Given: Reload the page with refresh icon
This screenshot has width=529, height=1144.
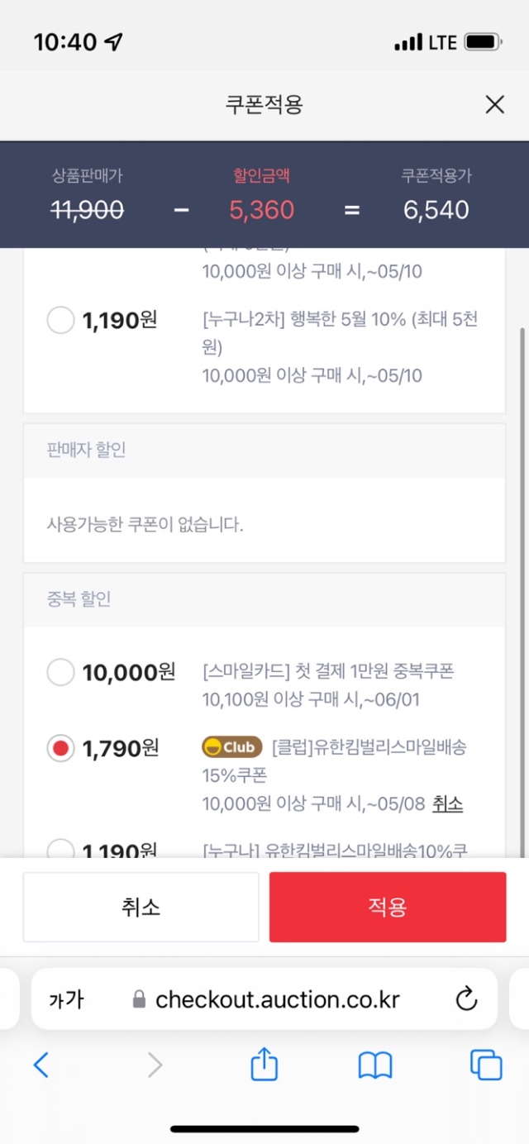Looking at the screenshot, I should click(x=467, y=999).
